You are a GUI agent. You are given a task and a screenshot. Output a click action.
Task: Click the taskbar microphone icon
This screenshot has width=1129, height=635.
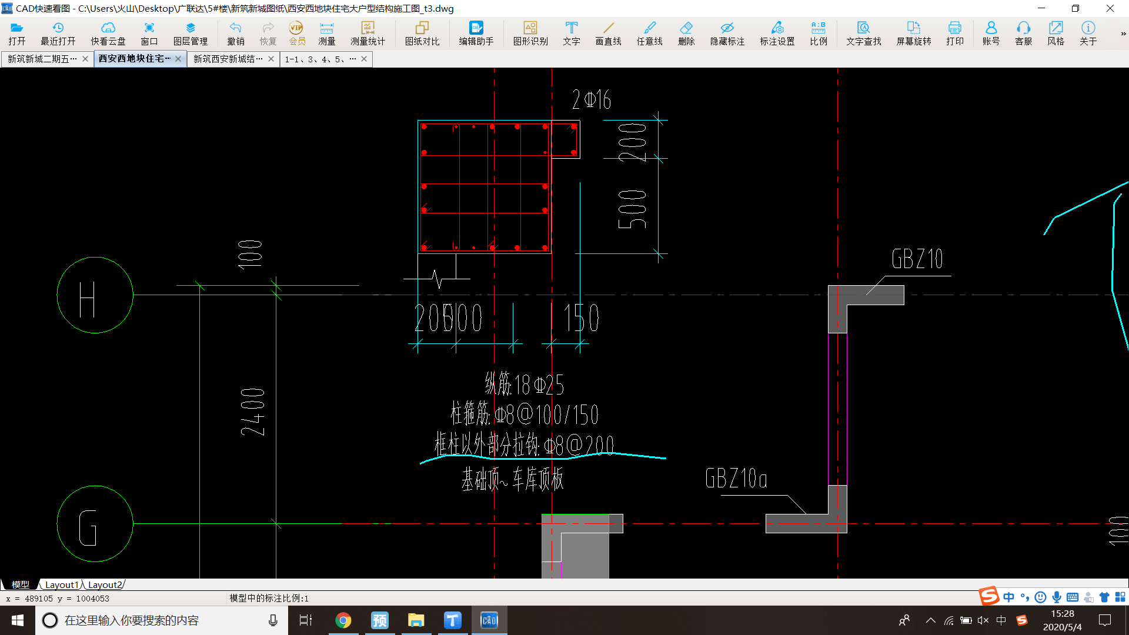[x=273, y=620]
